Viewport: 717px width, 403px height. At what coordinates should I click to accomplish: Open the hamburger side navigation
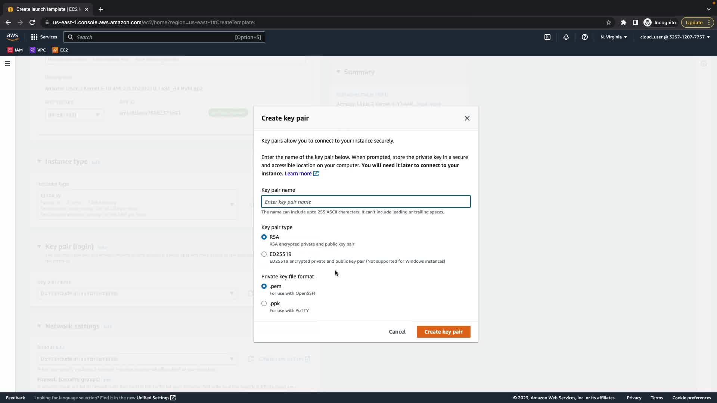coord(7,63)
